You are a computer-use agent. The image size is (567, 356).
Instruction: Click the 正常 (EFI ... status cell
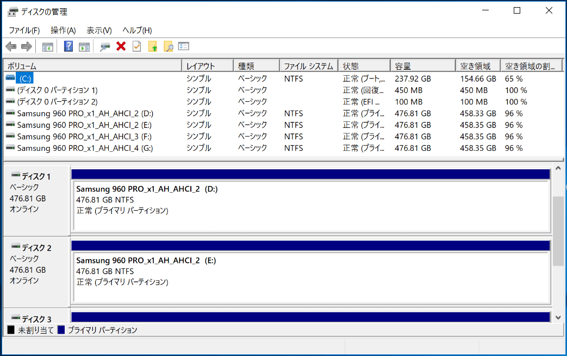pos(362,102)
